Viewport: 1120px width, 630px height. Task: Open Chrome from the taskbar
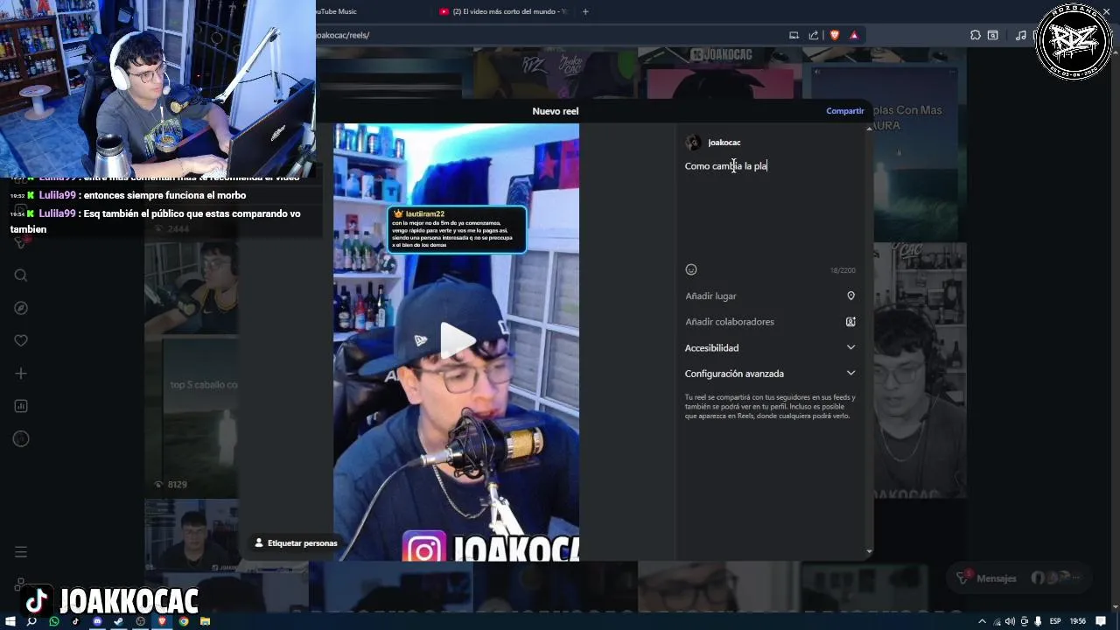(184, 621)
